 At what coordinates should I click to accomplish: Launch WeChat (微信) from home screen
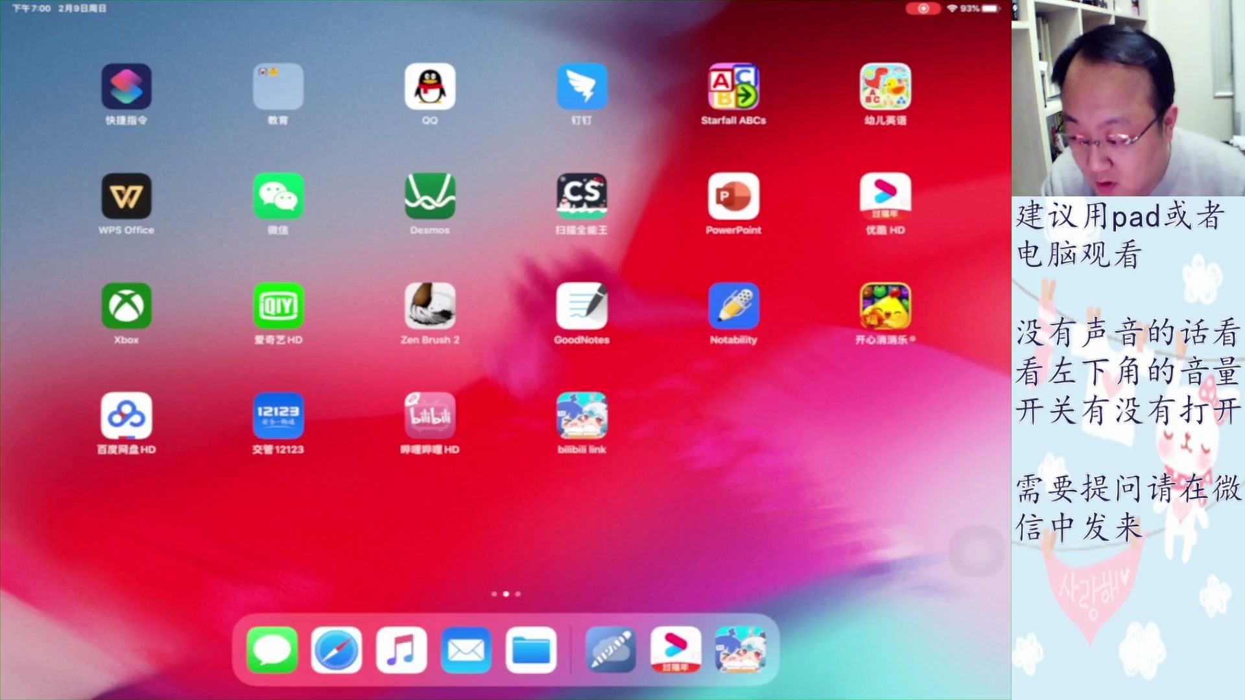pyautogui.click(x=278, y=196)
